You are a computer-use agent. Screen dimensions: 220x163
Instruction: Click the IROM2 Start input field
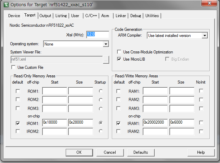point(55,131)
